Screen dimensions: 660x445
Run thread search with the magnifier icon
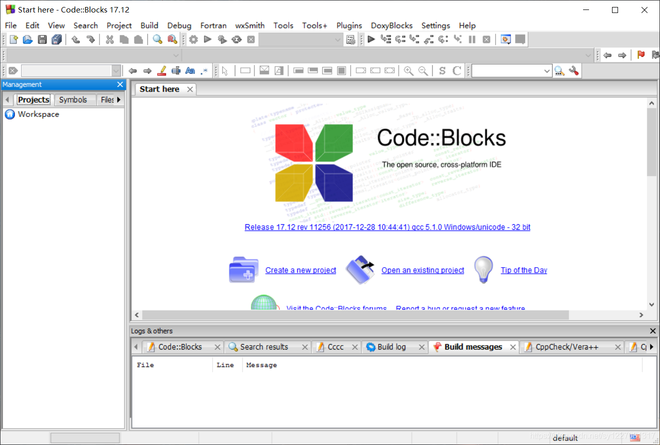559,71
